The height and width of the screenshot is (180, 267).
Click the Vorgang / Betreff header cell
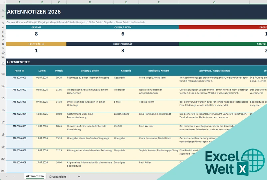tap(90, 71)
